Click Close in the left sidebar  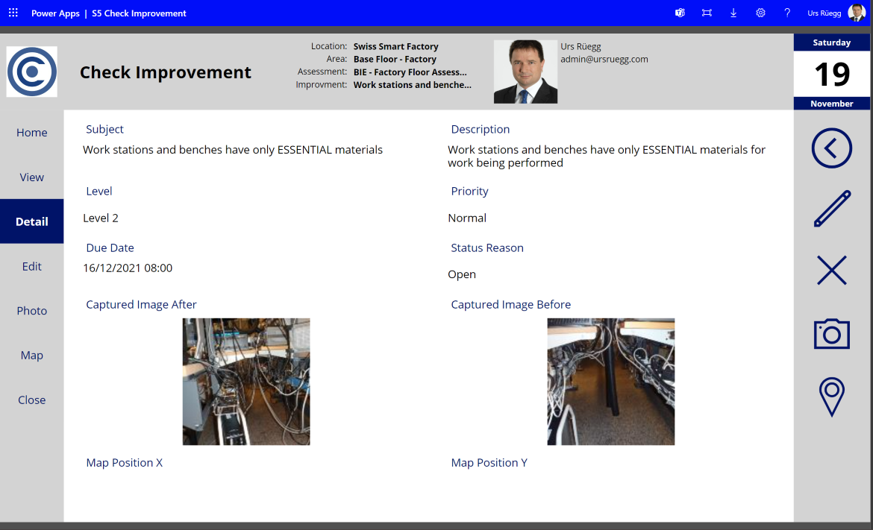tap(32, 400)
